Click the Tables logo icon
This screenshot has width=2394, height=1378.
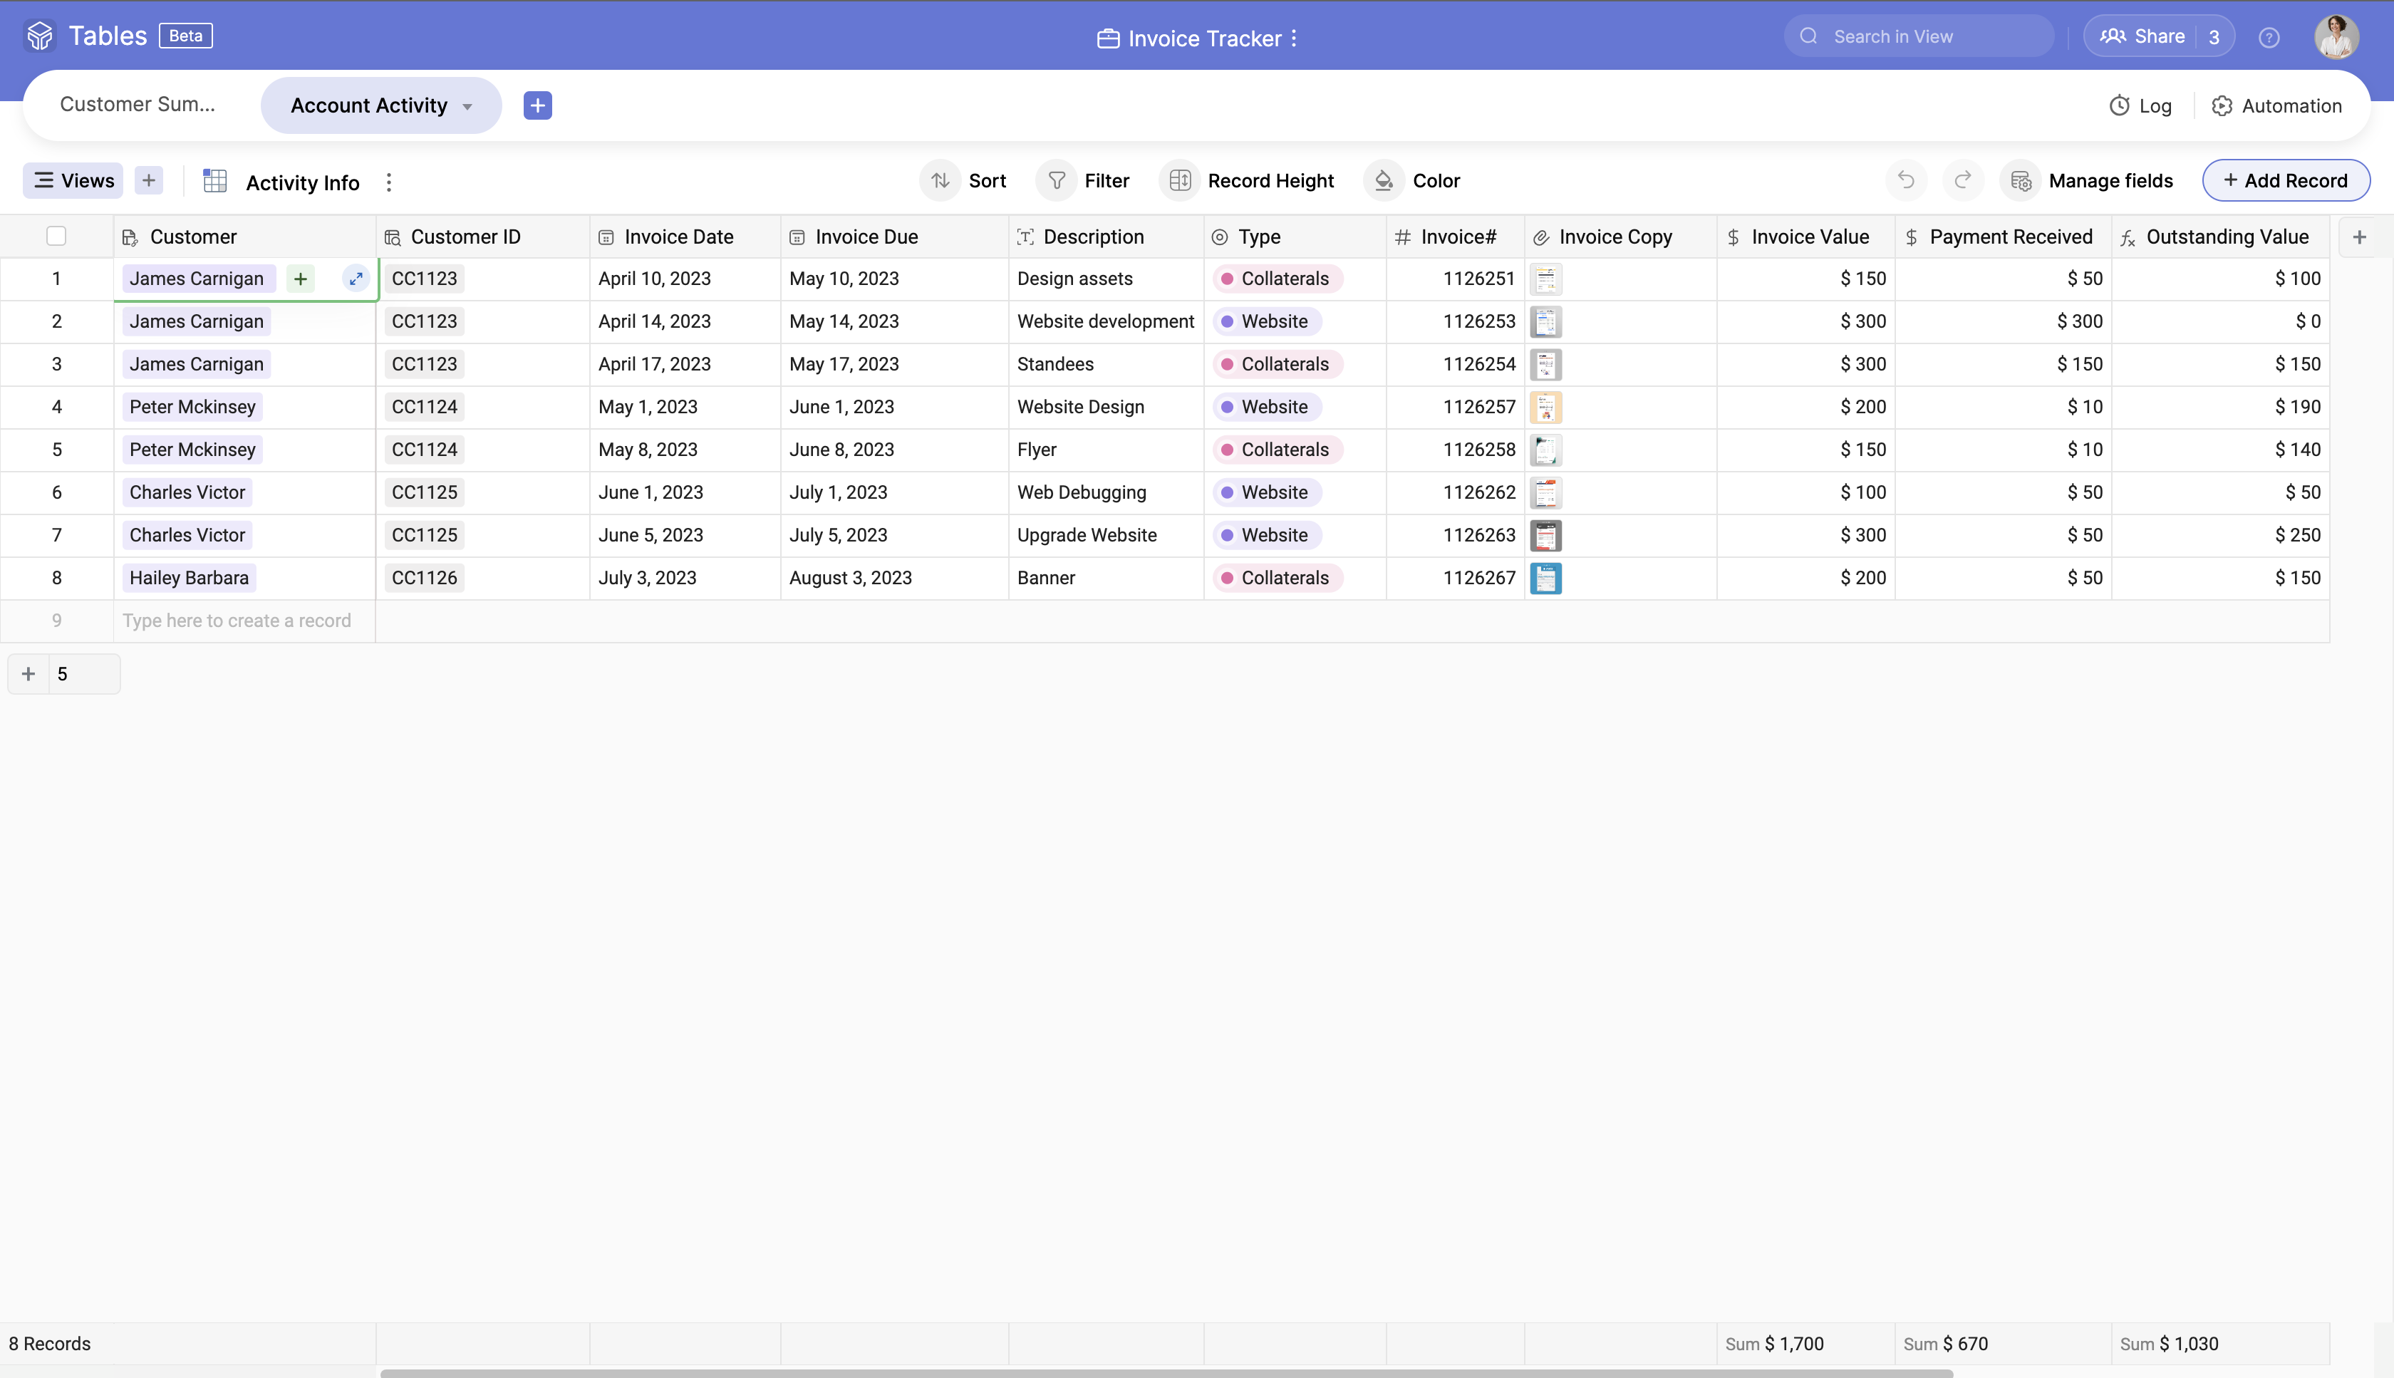(x=40, y=36)
